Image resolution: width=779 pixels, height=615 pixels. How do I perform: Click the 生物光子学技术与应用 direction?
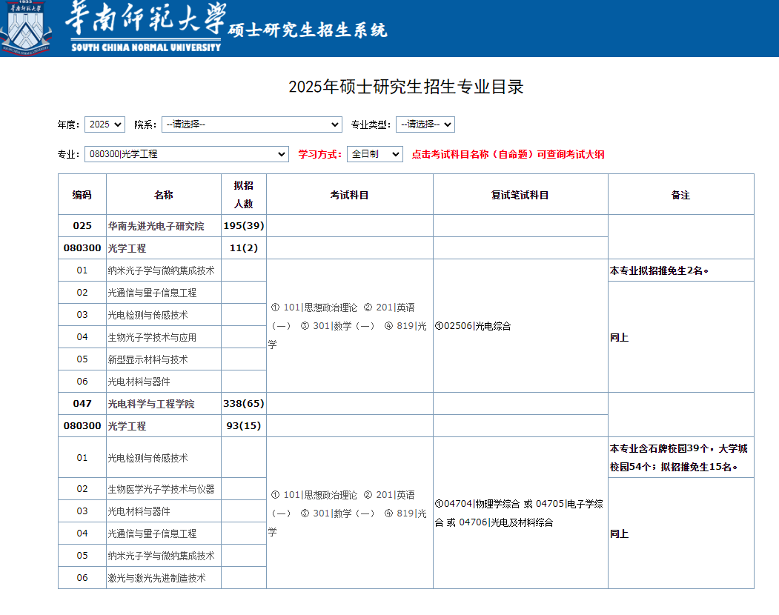click(152, 337)
